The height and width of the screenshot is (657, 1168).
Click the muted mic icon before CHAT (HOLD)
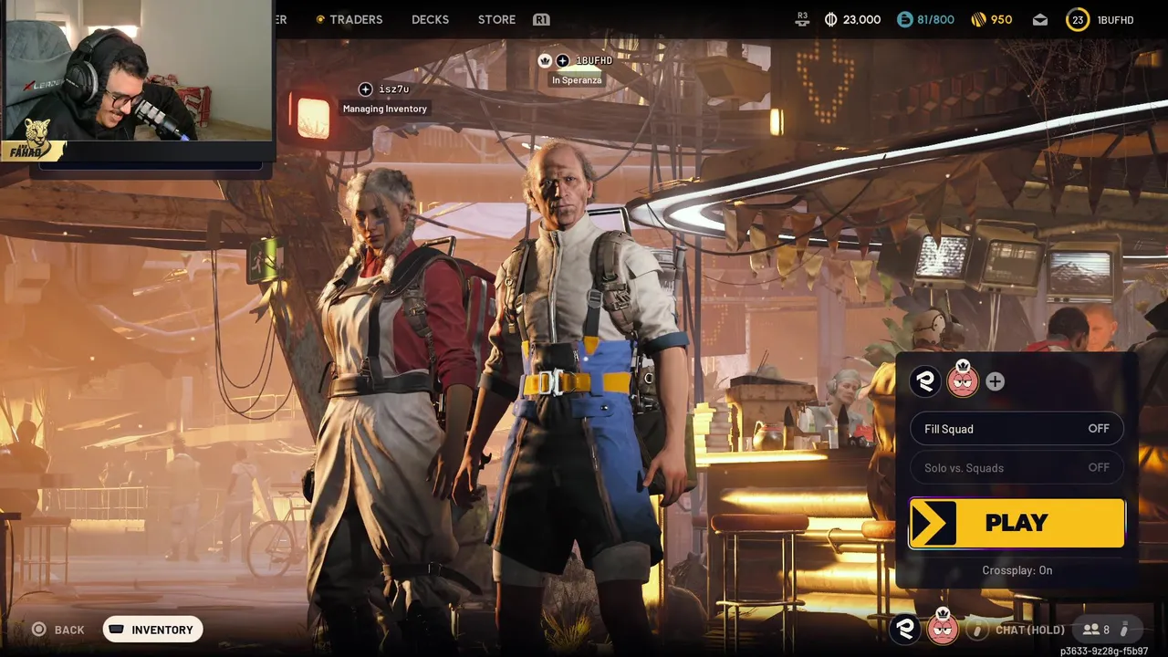coord(976,629)
